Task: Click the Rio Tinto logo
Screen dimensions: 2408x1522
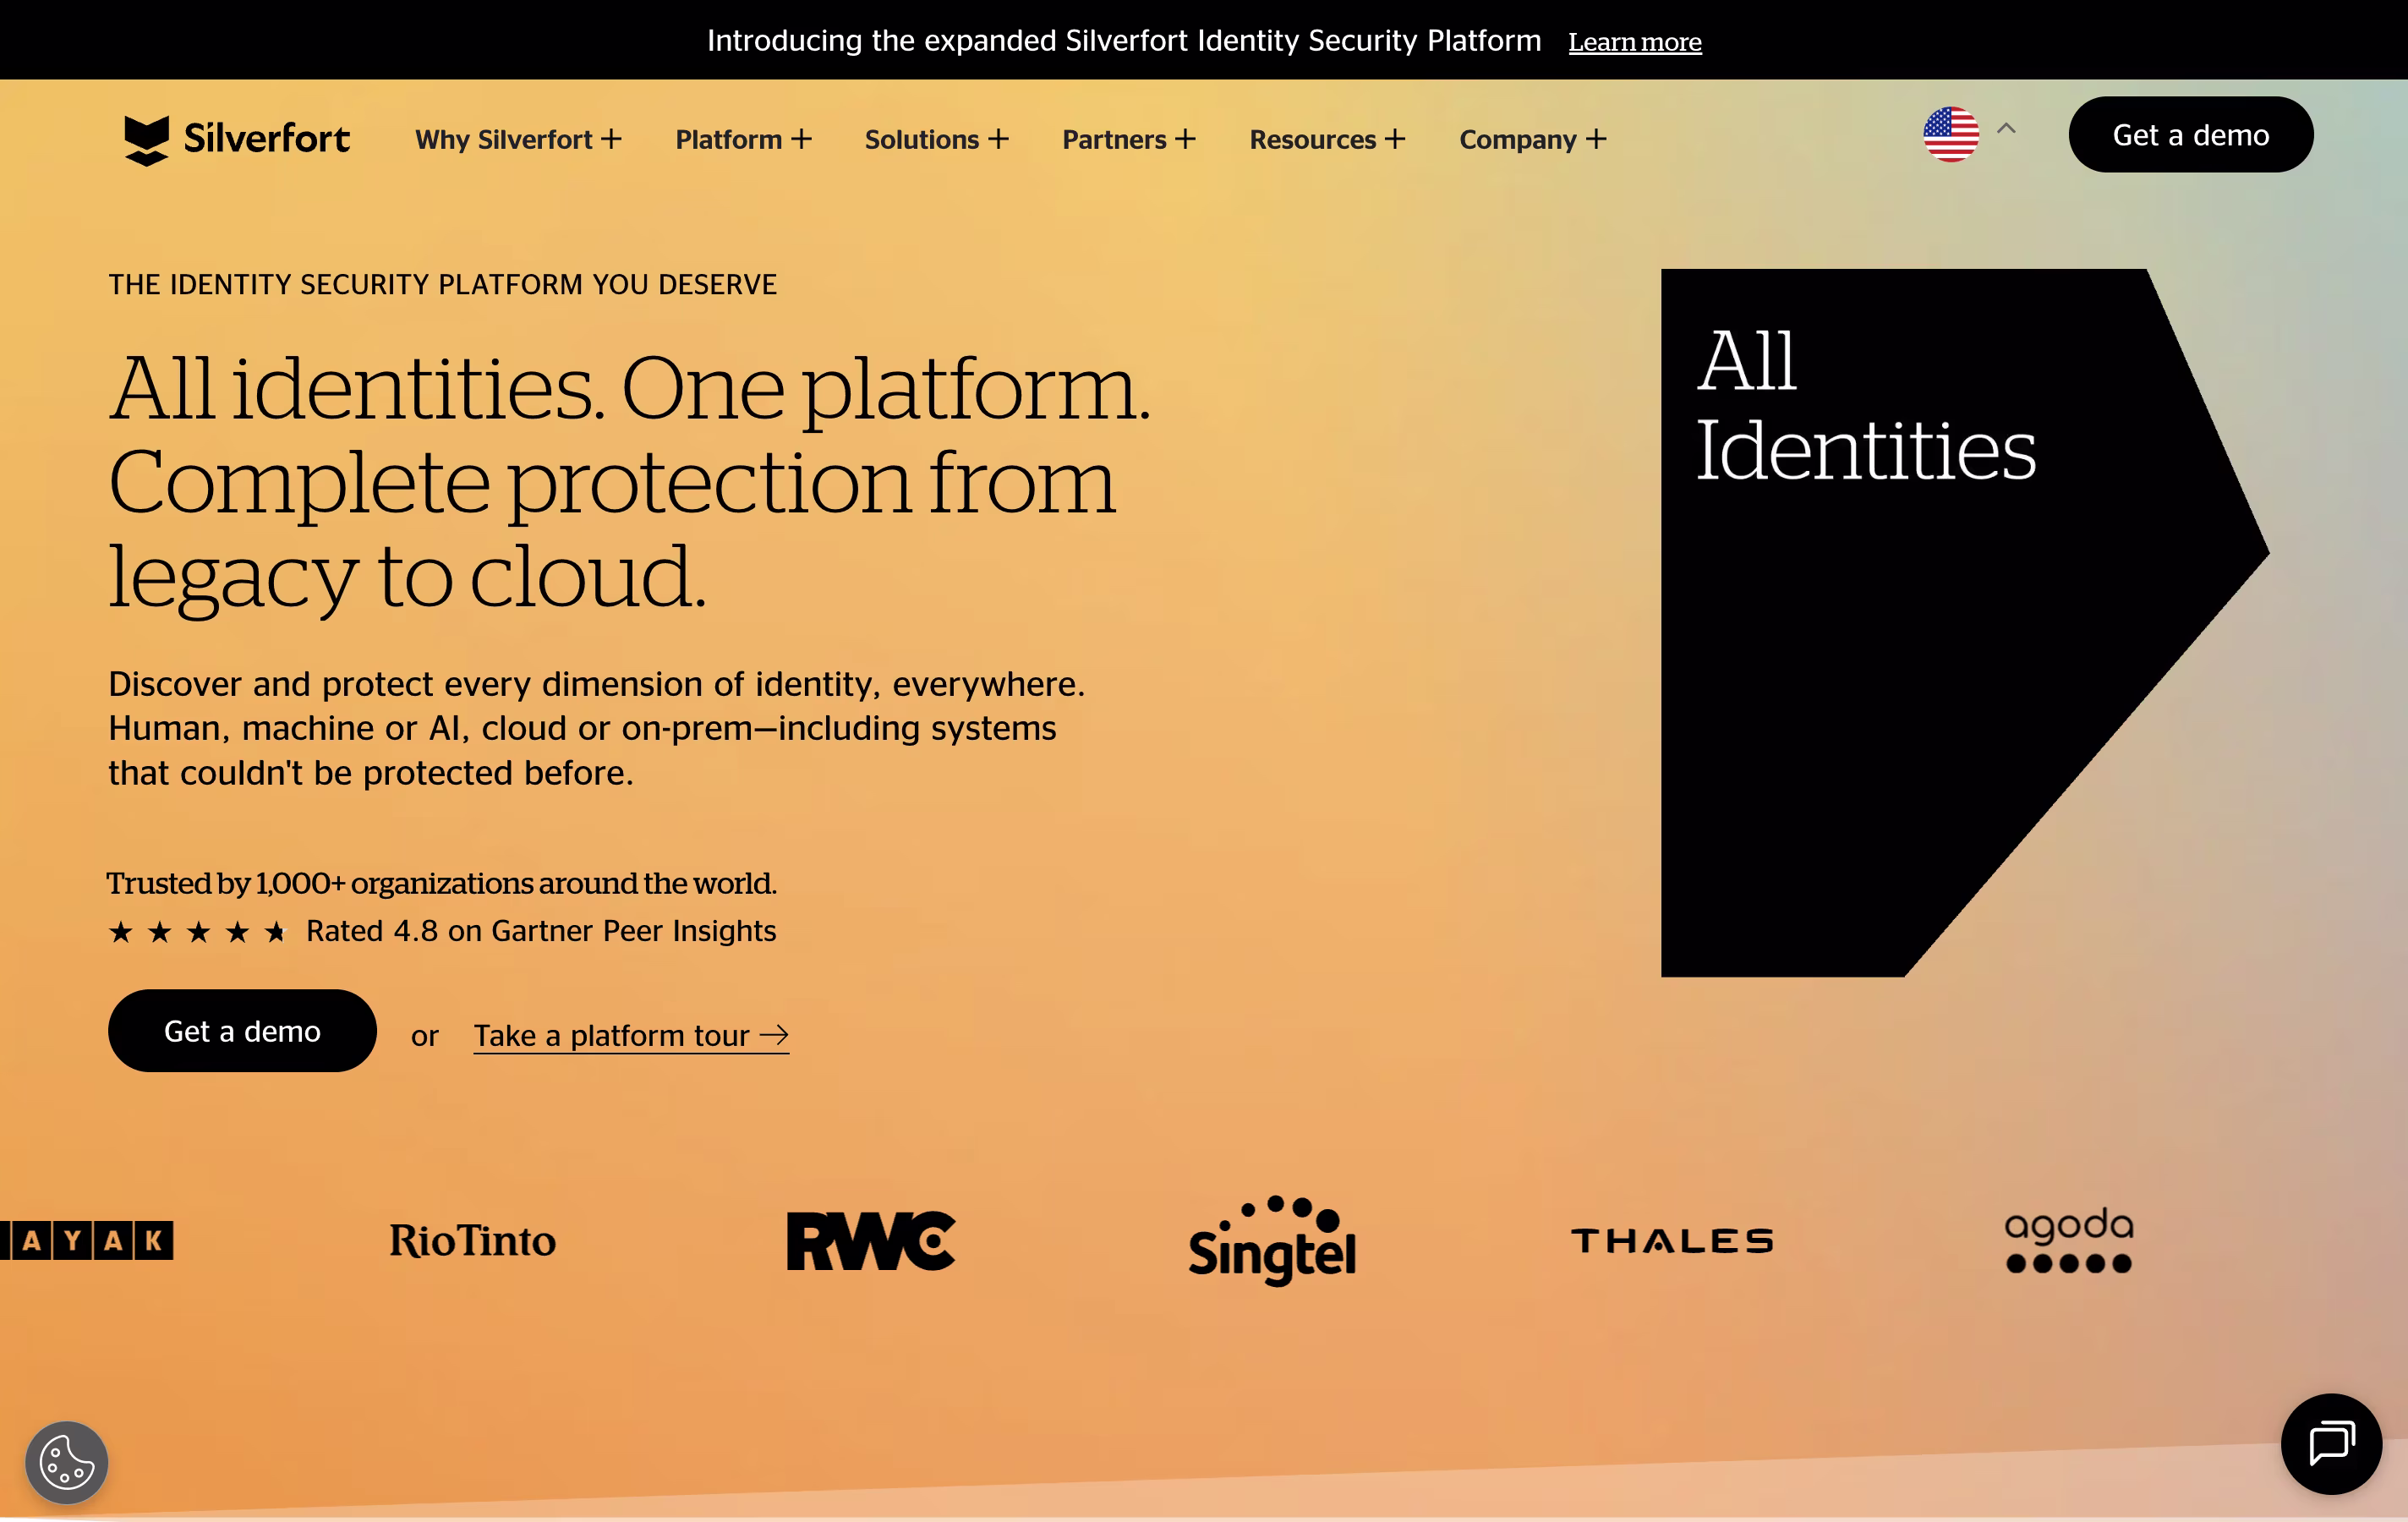Action: tap(473, 1241)
